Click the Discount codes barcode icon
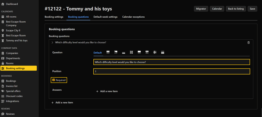 point(2,96)
